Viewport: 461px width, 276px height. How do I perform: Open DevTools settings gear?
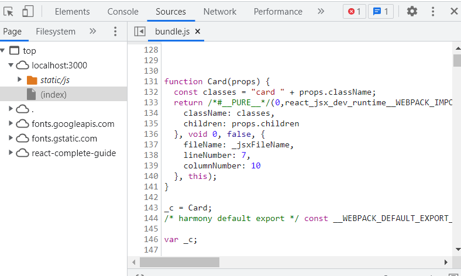(x=412, y=12)
